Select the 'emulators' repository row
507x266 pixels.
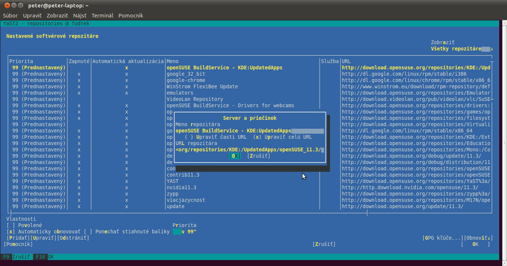pos(250,93)
